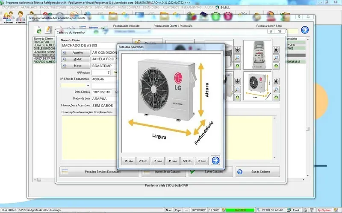Click Sair do Cadastro button
The height and width of the screenshot is (213, 342).
257,172
